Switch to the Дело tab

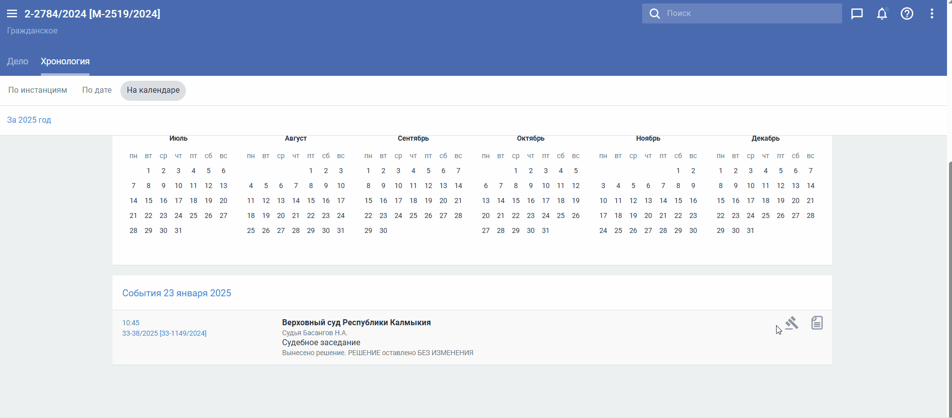point(17,61)
